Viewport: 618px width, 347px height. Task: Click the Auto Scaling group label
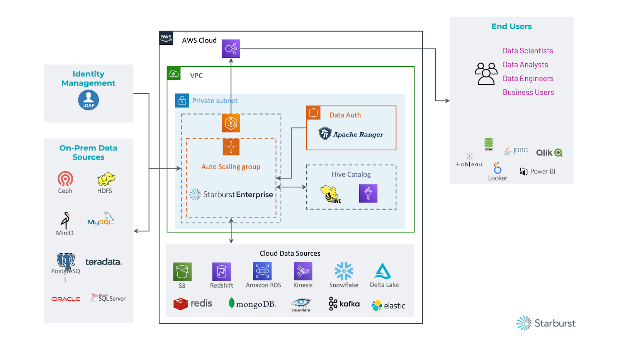point(231,167)
